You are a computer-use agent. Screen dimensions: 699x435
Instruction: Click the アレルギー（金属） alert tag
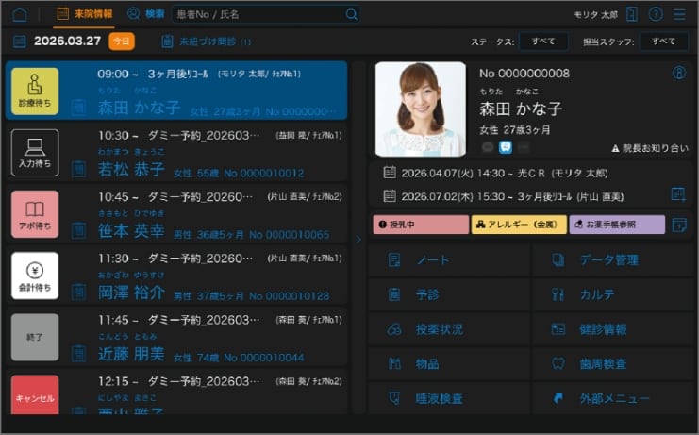point(519,225)
